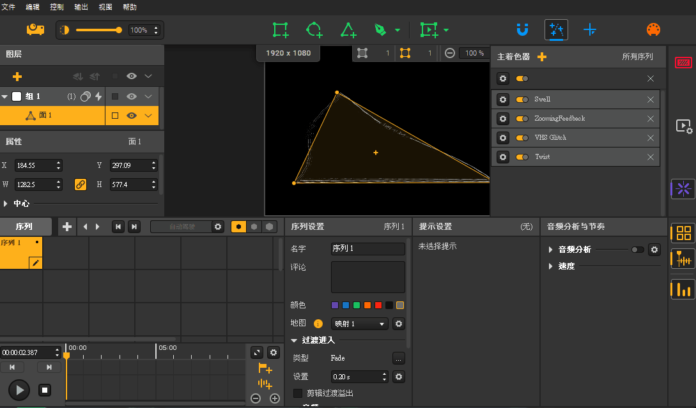This screenshot has height=408, width=696.
Task: Expand the 速度 section
Action: point(550,266)
